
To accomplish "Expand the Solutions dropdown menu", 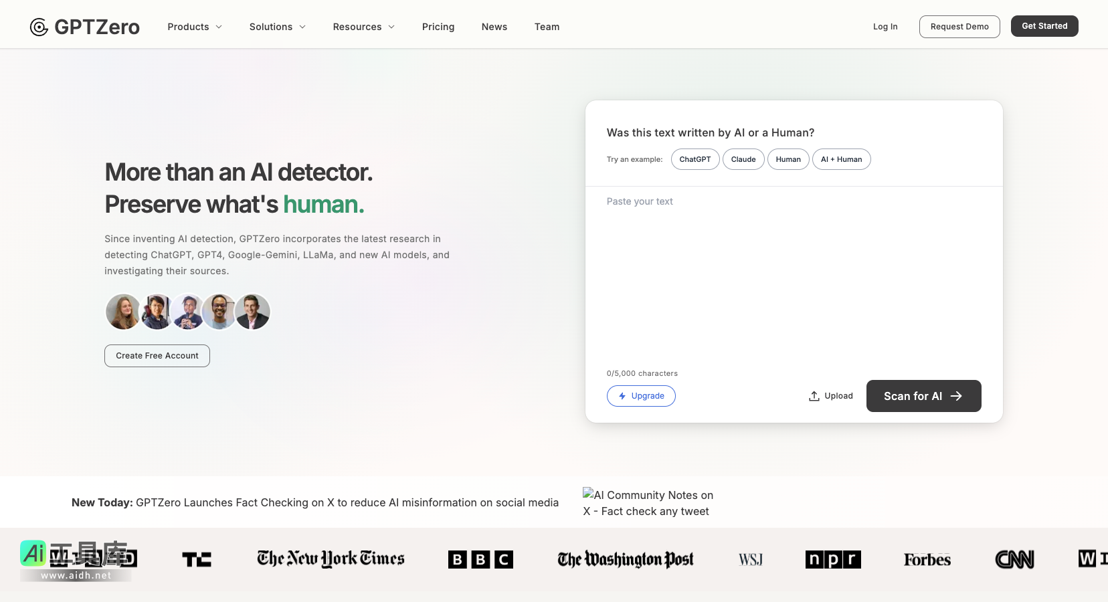I will coord(277,27).
